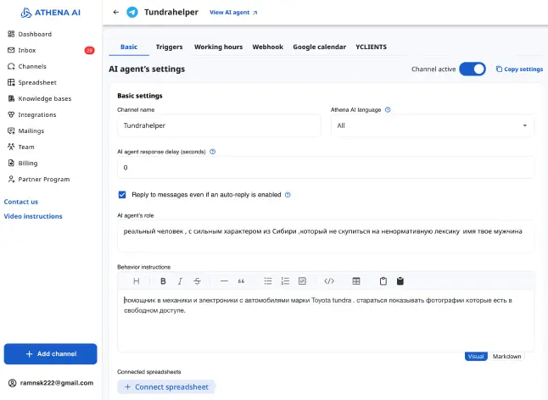Viewport: 548px width, 400px height.
Task: Open the View AI agent link
Action: pyautogui.click(x=233, y=13)
